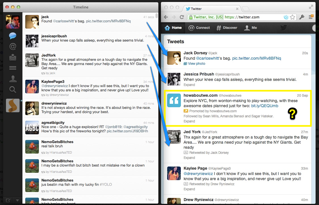This screenshot has height=205, width=319.
Task: Click the Profile person icon in the sidebar
Action: point(12,79)
